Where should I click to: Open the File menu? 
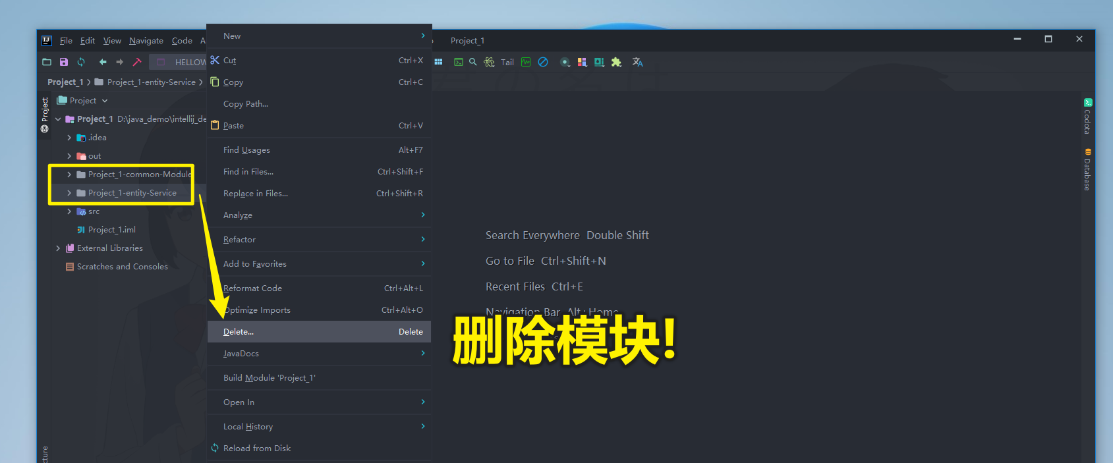66,41
